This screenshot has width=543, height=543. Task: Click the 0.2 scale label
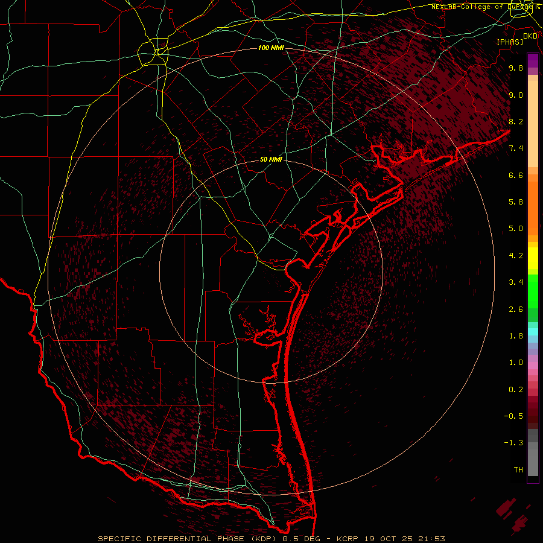click(516, 390)
